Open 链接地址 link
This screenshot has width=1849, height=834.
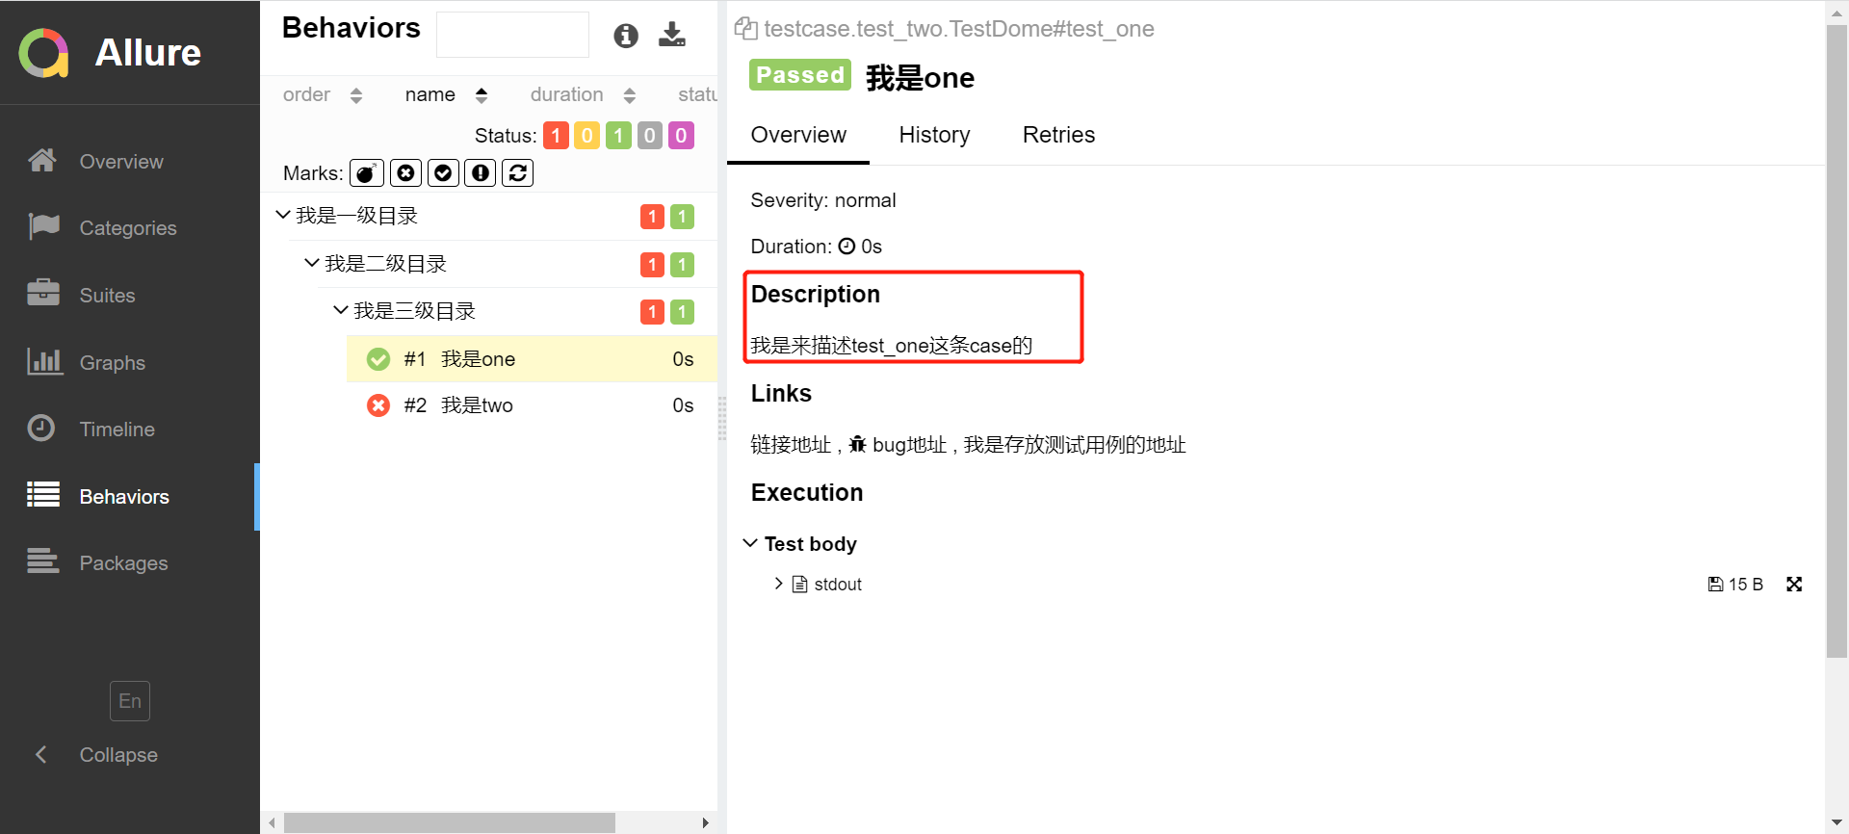tap(791, 444)
